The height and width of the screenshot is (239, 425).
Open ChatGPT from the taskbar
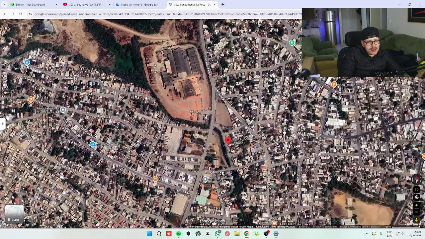[198, 234]
